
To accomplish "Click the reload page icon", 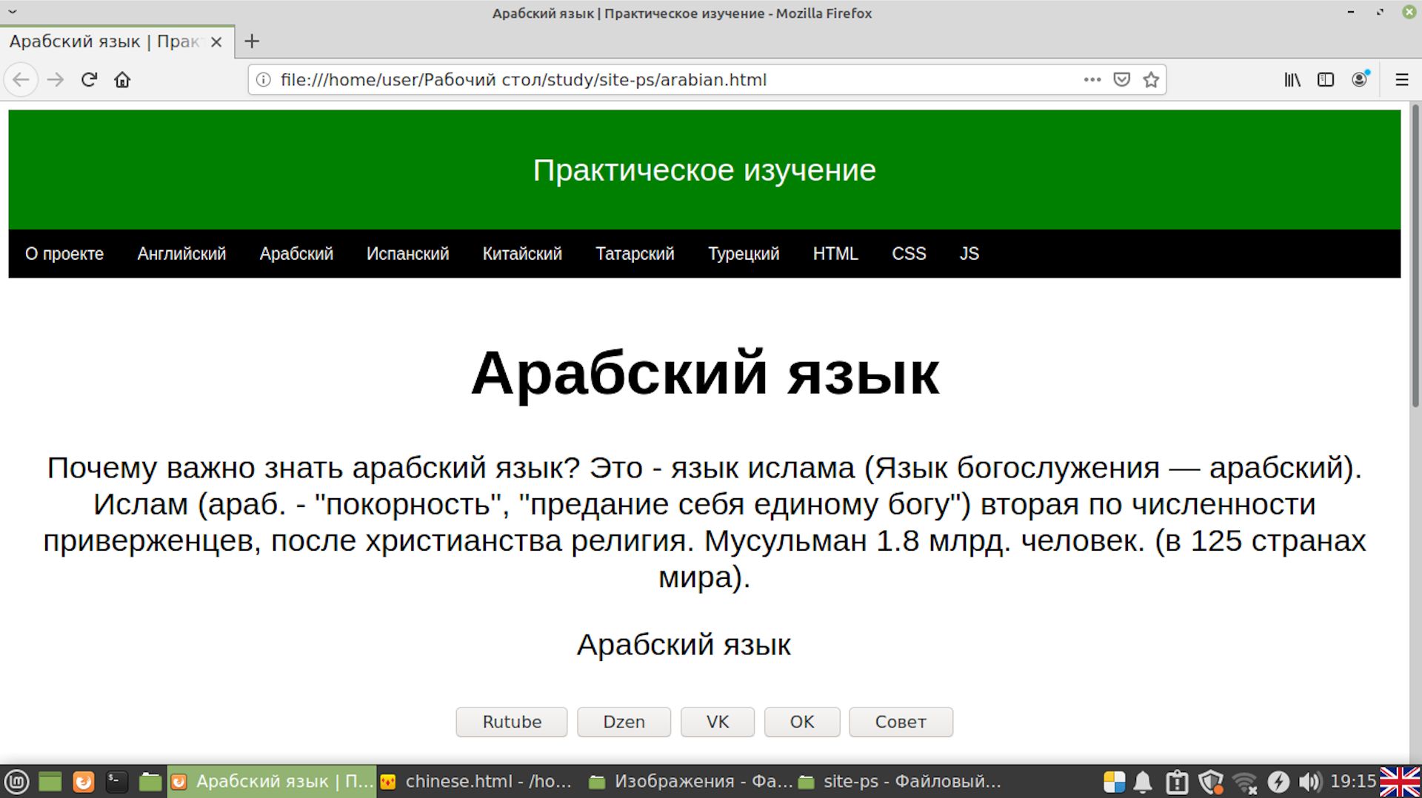I will (88, 80).
